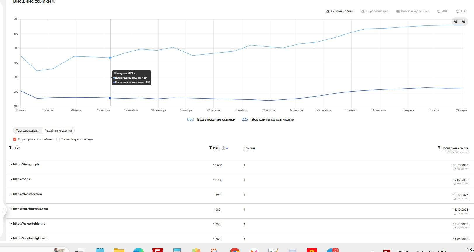This screenshot has height=252, width=474.
Task: Click the filter icon beside Последняя ссылка
Action: click(x=439, y=148)
